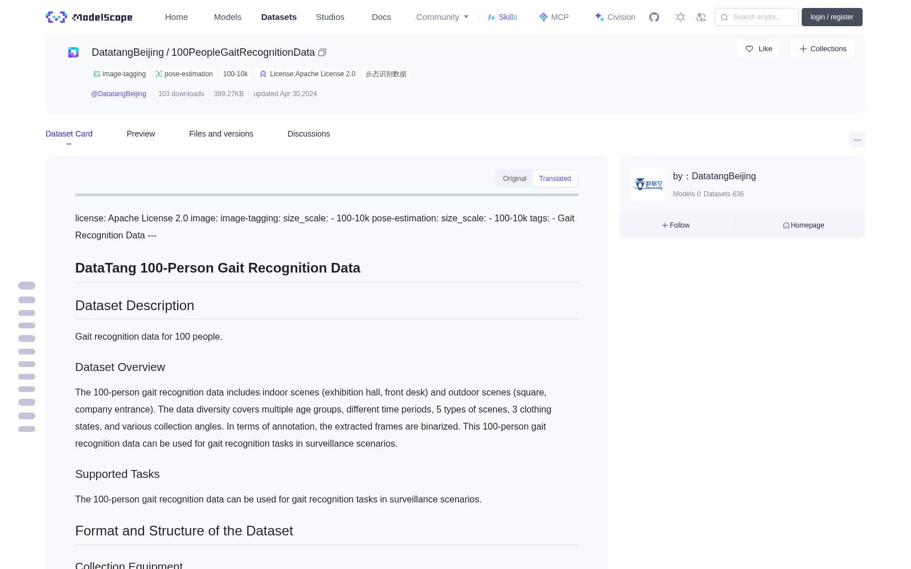
Task: Open the Files and versions tab
Action: click(221, 134)
